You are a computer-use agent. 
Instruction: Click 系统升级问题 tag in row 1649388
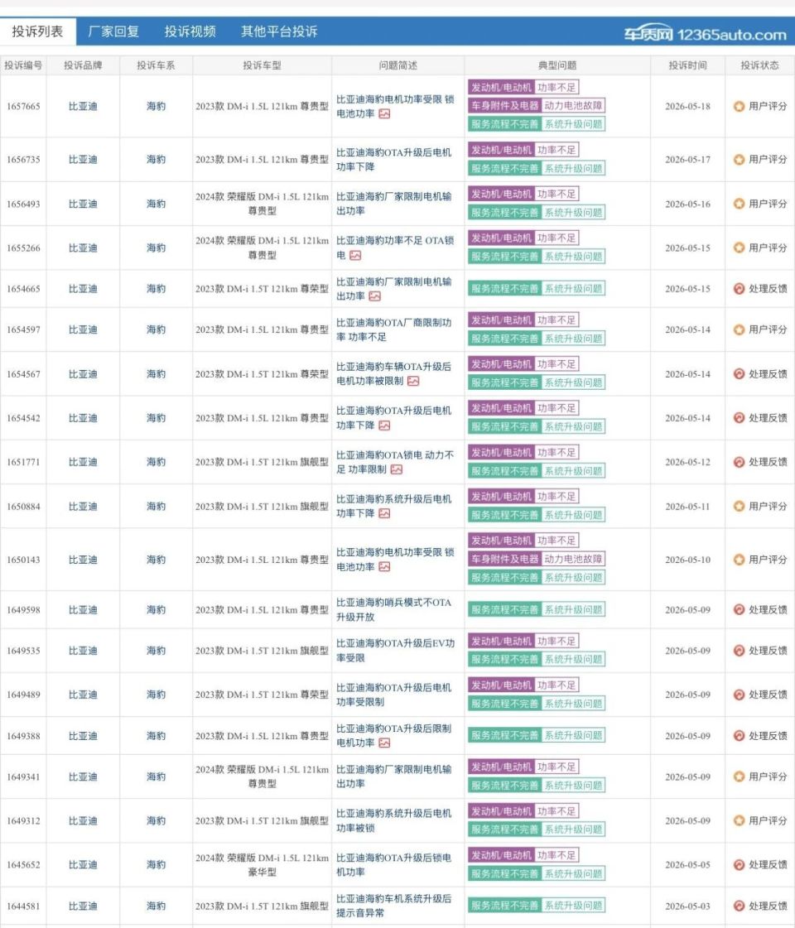[573, 736]
